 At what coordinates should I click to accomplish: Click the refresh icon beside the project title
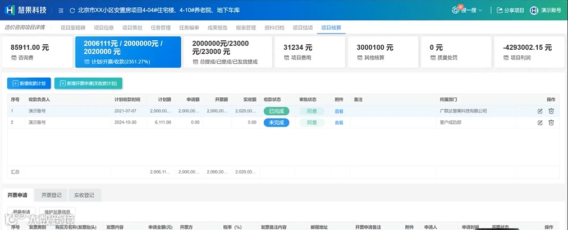pyautogui.click(x=72, y=11)
